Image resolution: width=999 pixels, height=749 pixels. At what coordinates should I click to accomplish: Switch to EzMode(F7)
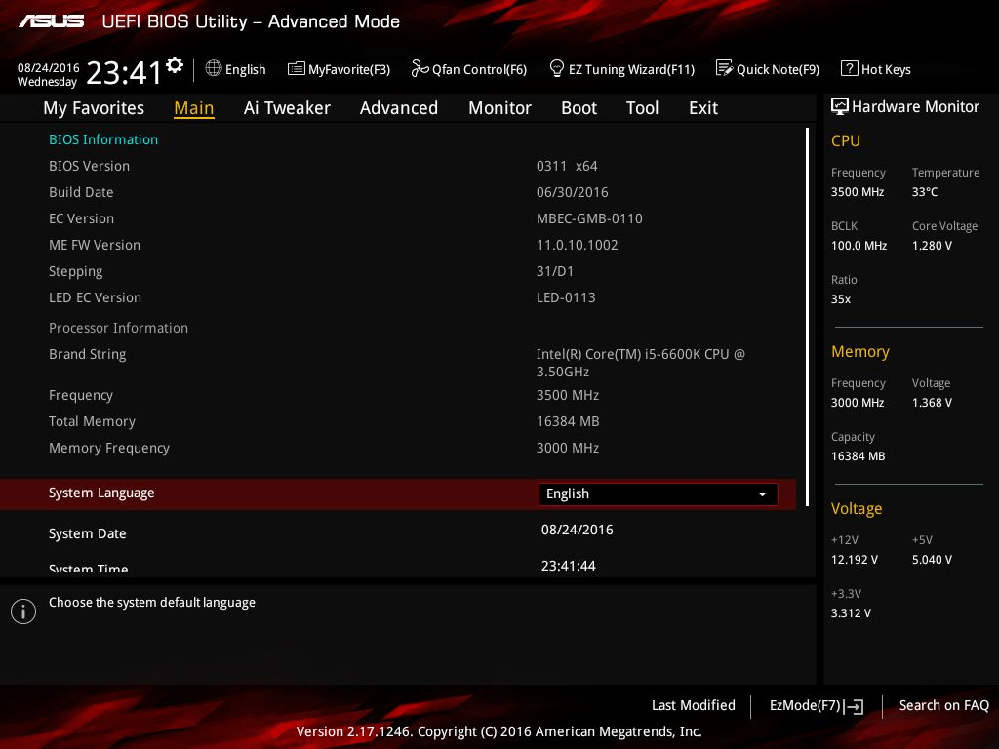click(x=816, y=705)
